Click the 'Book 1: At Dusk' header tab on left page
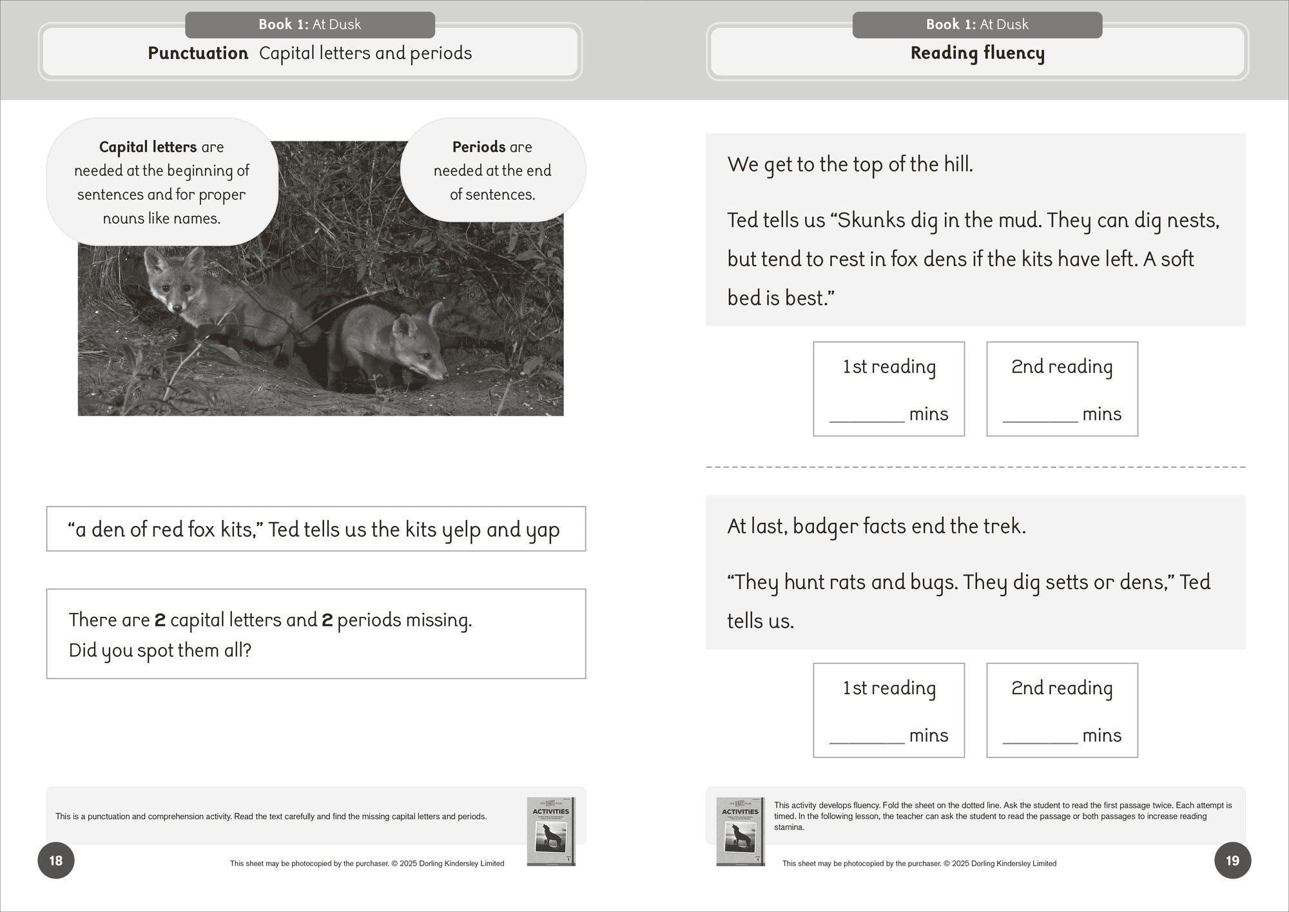The height and width of the screenshot is (912, 1289). 309,24
